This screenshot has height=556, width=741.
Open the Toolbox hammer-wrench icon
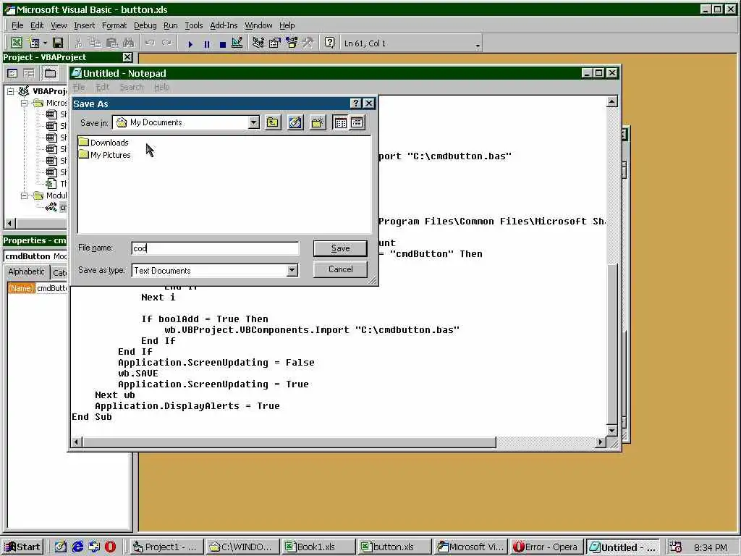pyautogui.click(x=308, y=43)
